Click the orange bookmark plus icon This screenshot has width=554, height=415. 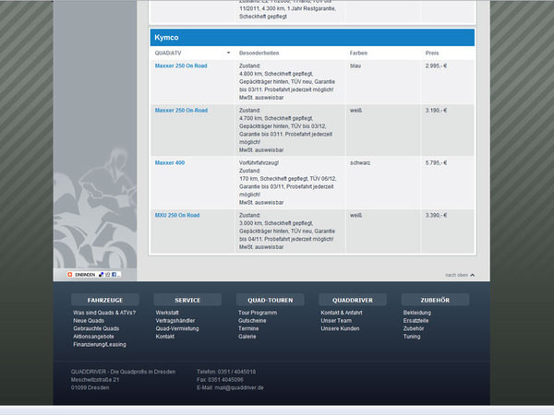[x=69, y=274]
